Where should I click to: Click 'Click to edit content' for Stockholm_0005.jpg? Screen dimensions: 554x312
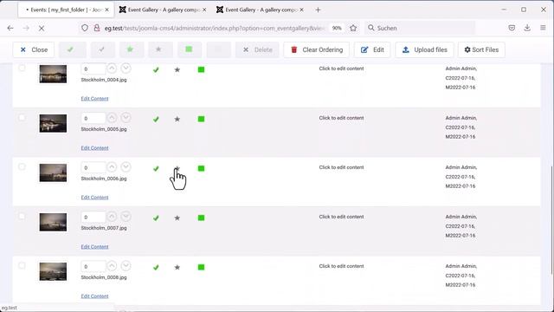pyautogui.click(x=341, y=118)
